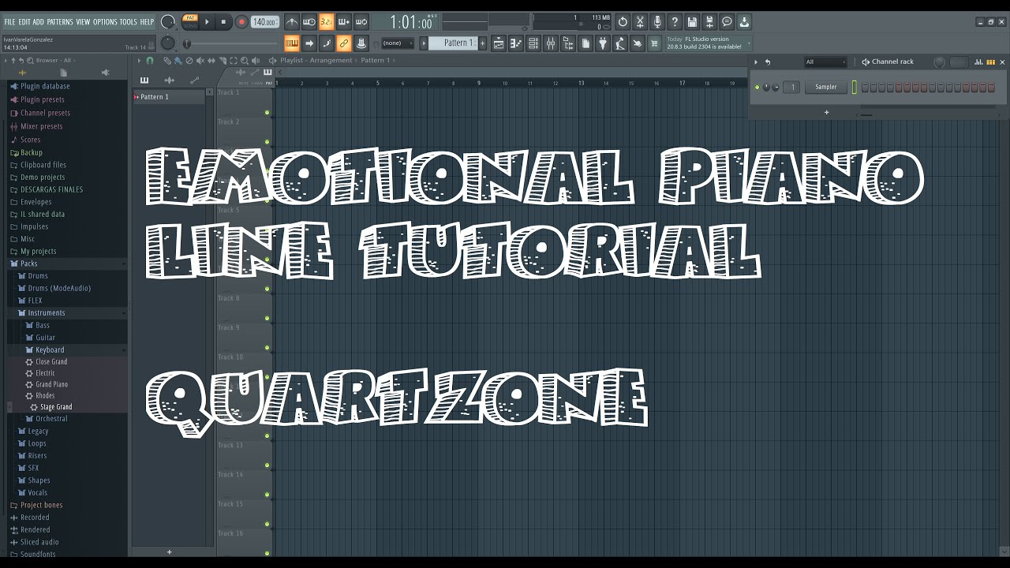
Task: Open the tempo tapper icon
Action: (x=619, y=43)
